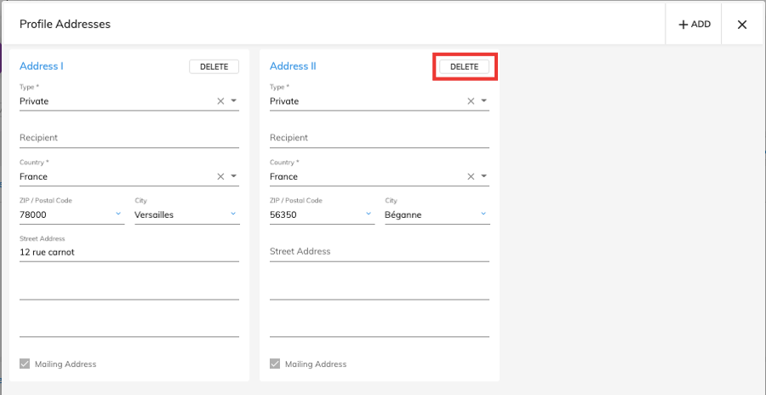Clear the Type value in Address I

click(x=220, y=101)
